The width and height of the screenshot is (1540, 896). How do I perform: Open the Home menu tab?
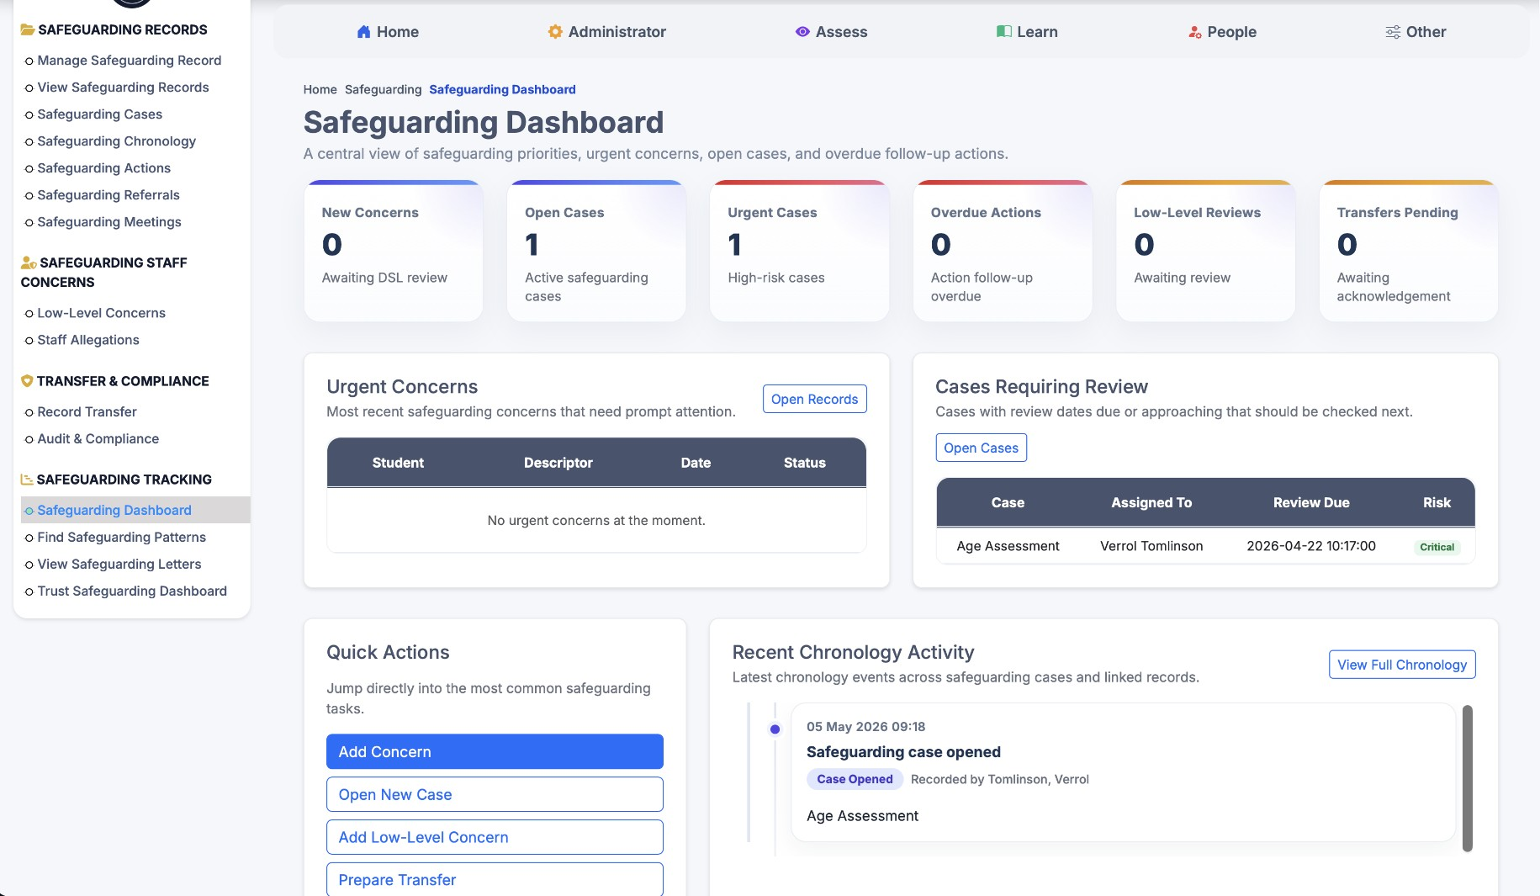point(388,32)
